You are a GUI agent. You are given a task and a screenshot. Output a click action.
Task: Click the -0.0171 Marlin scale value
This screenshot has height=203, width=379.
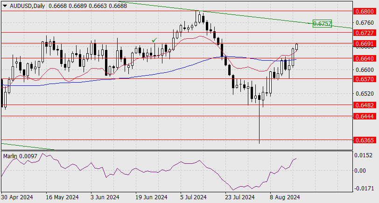364,188
